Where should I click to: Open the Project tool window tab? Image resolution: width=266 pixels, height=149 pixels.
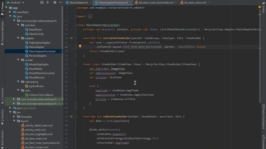click(x=2, y=8)
